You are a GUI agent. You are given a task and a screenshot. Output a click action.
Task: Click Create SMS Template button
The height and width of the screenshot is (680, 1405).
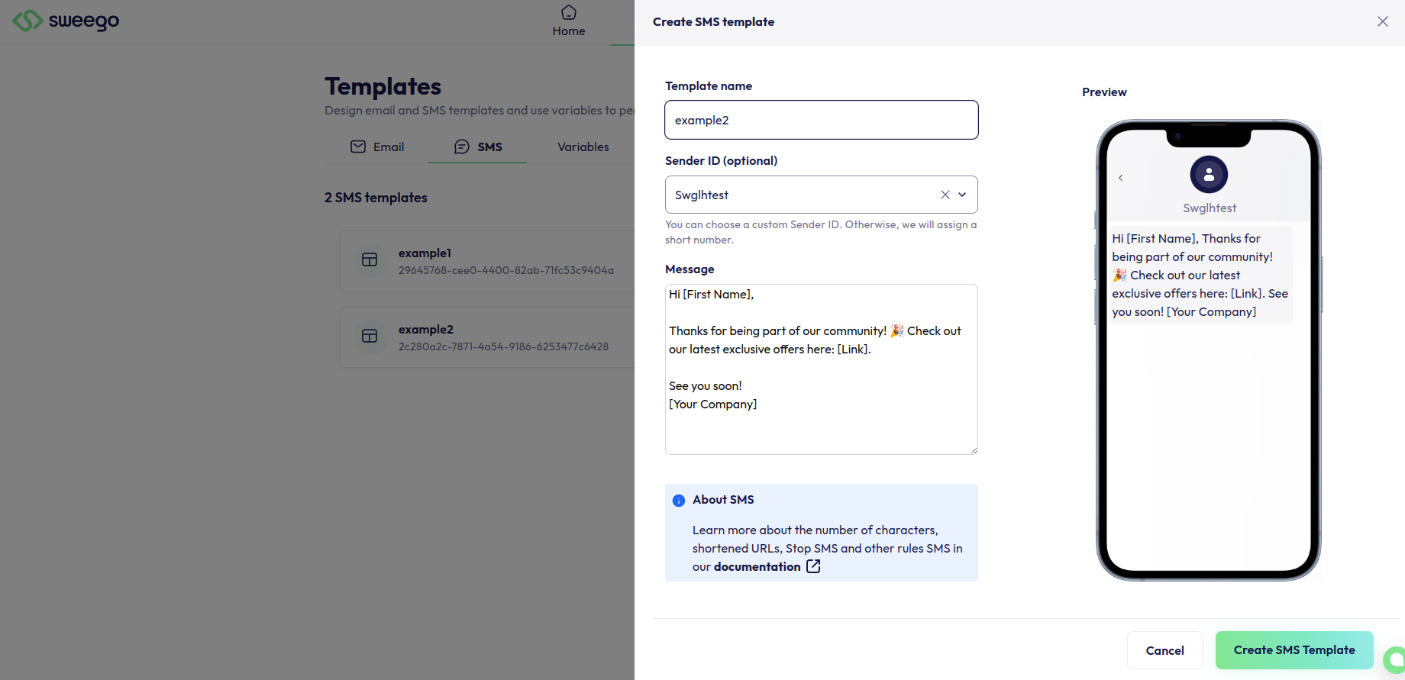[1294, 650]
